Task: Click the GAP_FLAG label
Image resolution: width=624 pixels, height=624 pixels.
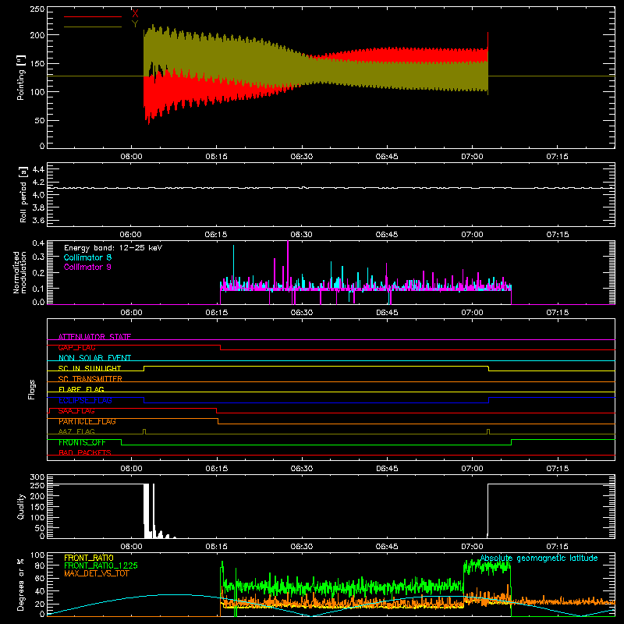Action: click(x=76, y=347)
